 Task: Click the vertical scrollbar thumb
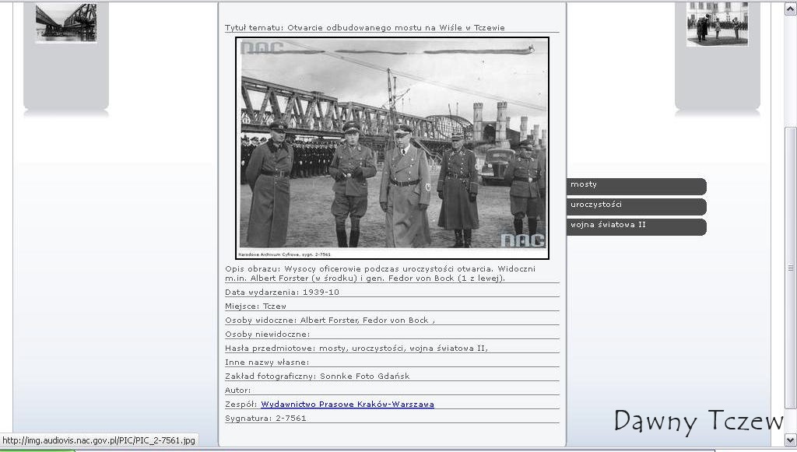pos(790,266)
